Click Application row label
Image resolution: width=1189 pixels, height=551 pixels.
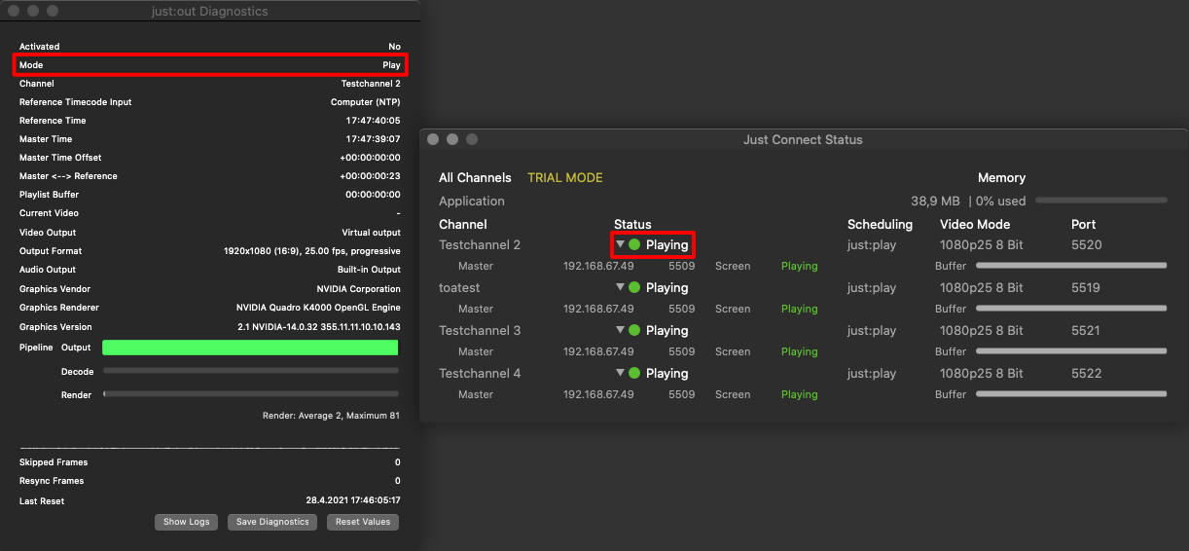(472, 202)
